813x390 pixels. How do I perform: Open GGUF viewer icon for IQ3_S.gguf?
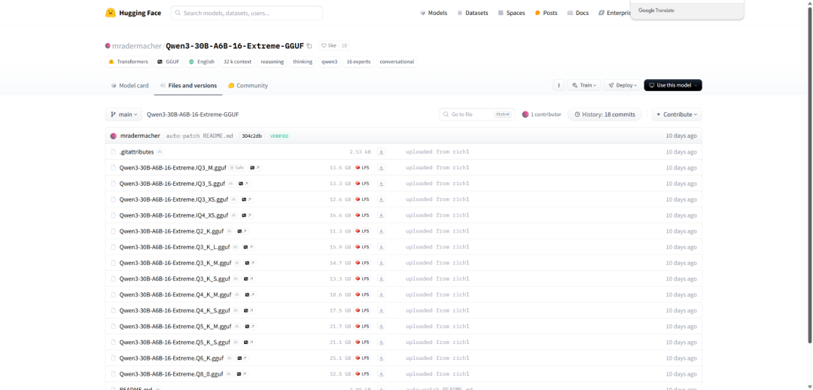[x=244, y=184]
